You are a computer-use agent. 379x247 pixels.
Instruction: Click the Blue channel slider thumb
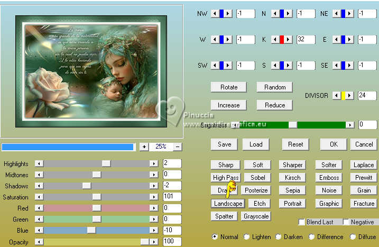point(91,230)
